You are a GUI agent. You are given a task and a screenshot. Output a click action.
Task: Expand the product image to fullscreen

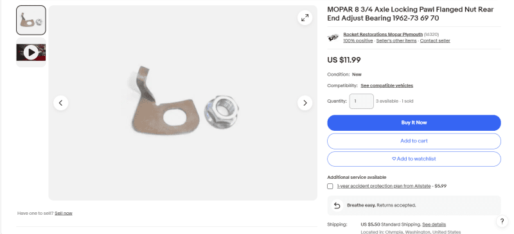point(305,18)
